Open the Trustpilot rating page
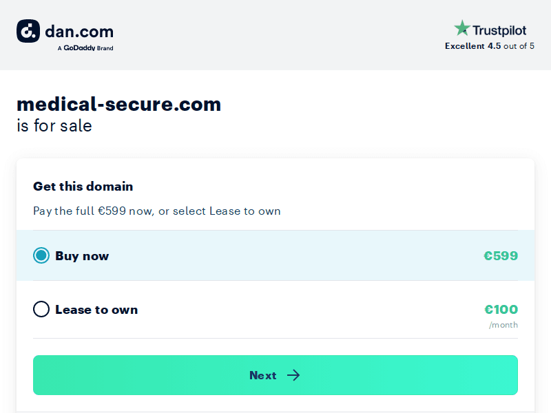The width and height of the screenshot is (551, 413). point(490,30)
